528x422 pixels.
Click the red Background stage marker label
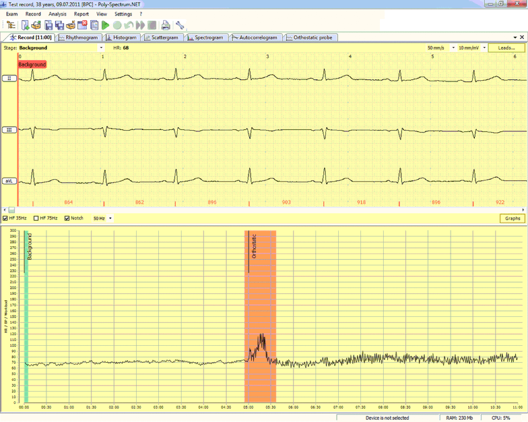click(32, 64)
